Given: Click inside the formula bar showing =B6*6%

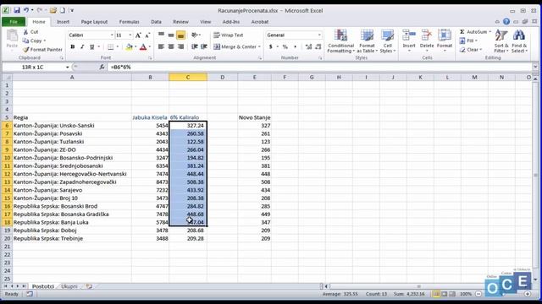Looking at the screenshot, I should [x=320, y=67].
